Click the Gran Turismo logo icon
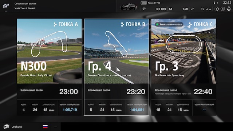Screen dimensions: 233x131 (x=6, y=6)
